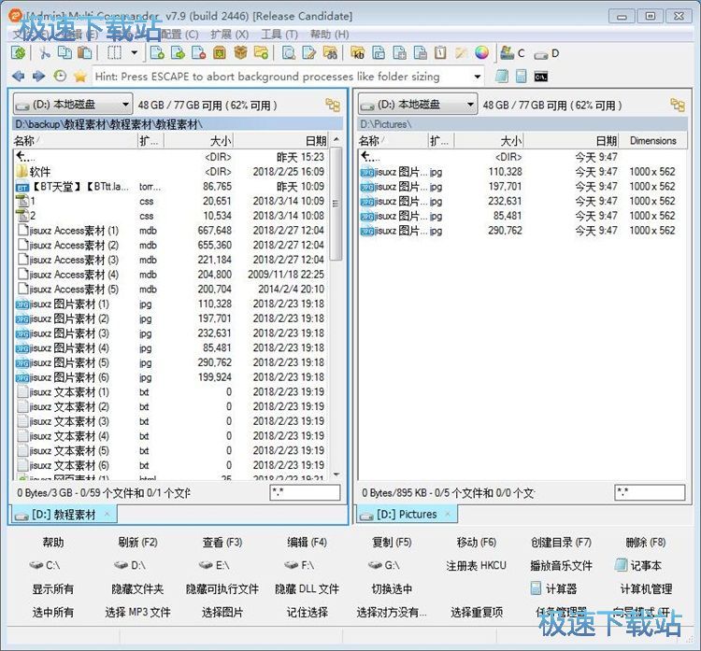Expand the hint command line dropdown
Viewport: 701px width, 651px height.
tap(478, 77)
